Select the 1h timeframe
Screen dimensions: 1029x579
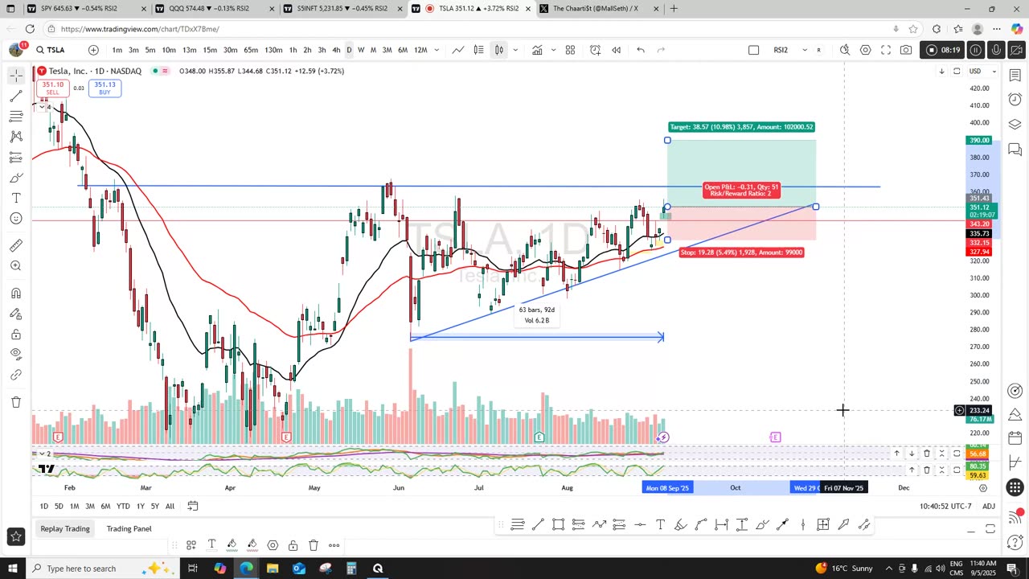(x=293, y=50)
